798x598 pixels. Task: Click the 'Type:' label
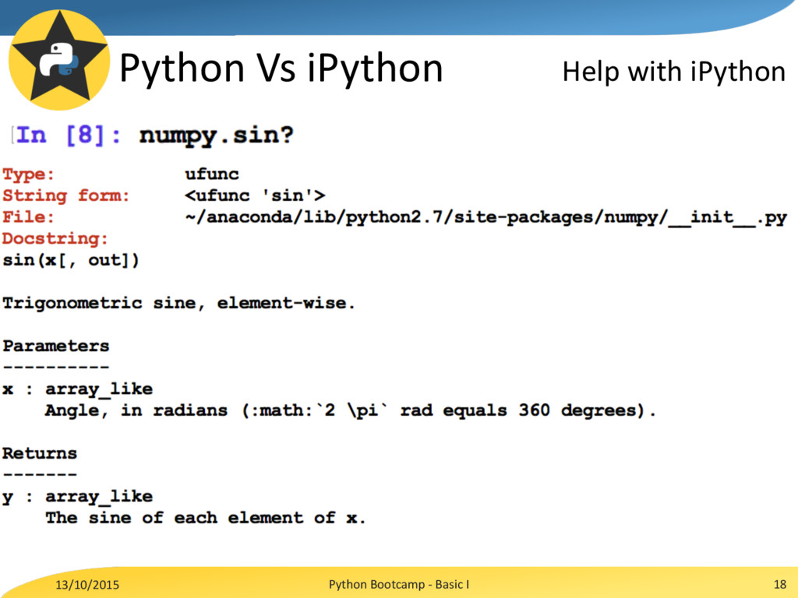pyautogui.click(x=28, y=174)
